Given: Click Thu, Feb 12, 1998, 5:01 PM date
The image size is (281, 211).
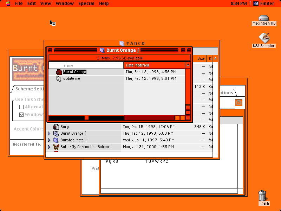Looking at the screenshot, I should [151, 78].
